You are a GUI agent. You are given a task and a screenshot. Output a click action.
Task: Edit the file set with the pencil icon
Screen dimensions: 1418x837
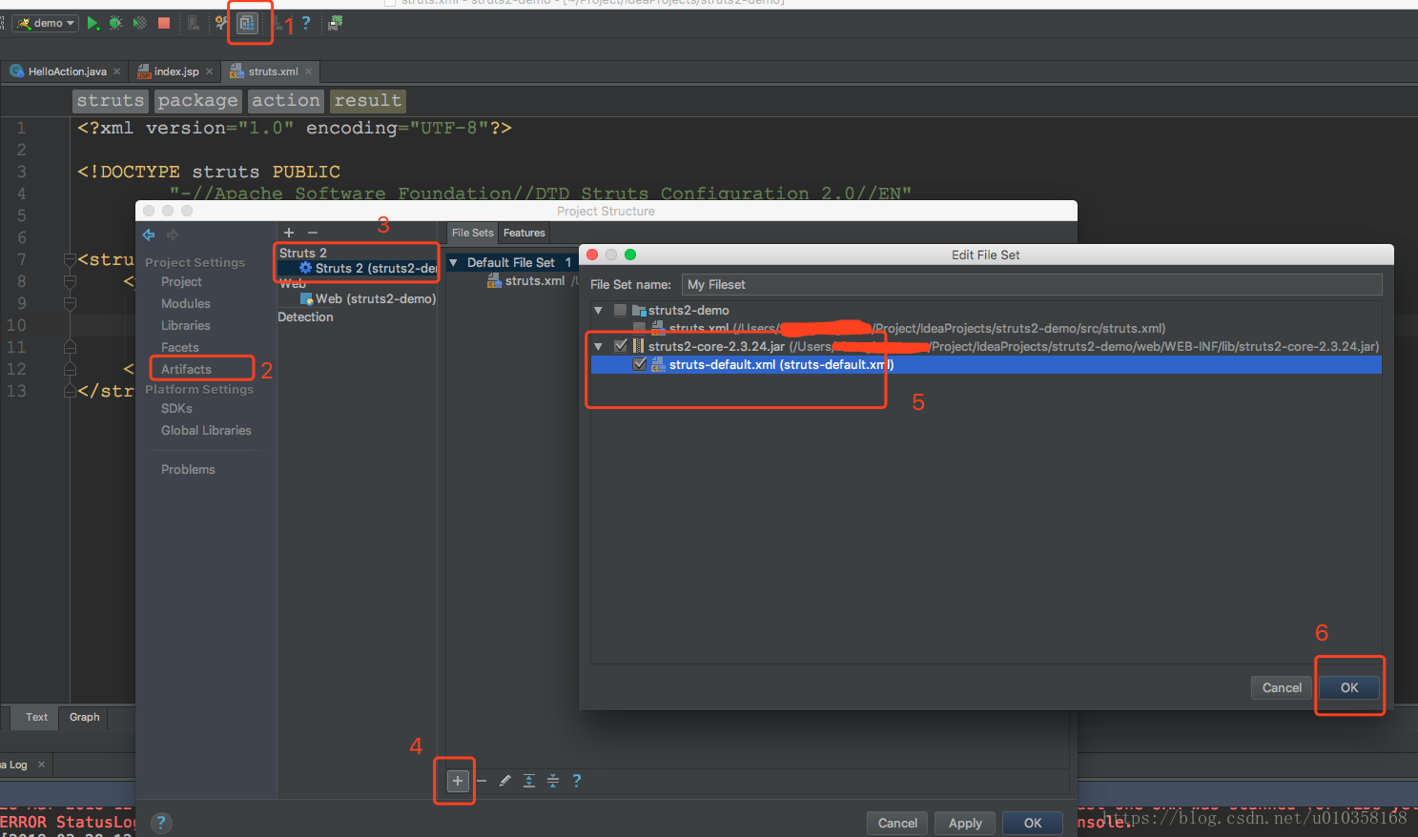click(504, 781)
